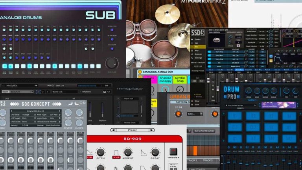This screenshot has width=302, height=170.
Task: Select the snare drum thumbnail in SSD5
Action: [x=217, y=41]
